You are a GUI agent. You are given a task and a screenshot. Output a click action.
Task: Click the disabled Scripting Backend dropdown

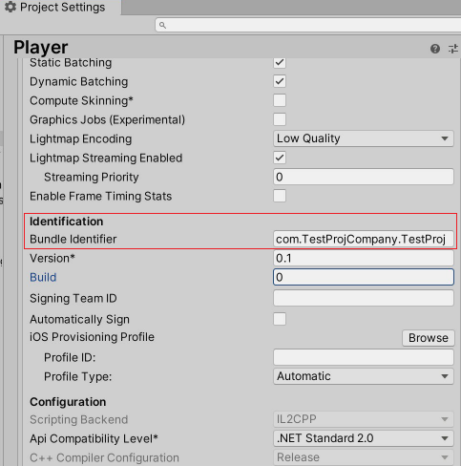tap(364, 419)
